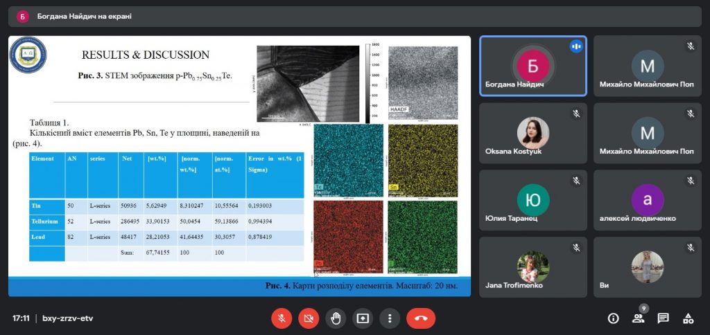Open meeting details info icon

coord(613,318)
